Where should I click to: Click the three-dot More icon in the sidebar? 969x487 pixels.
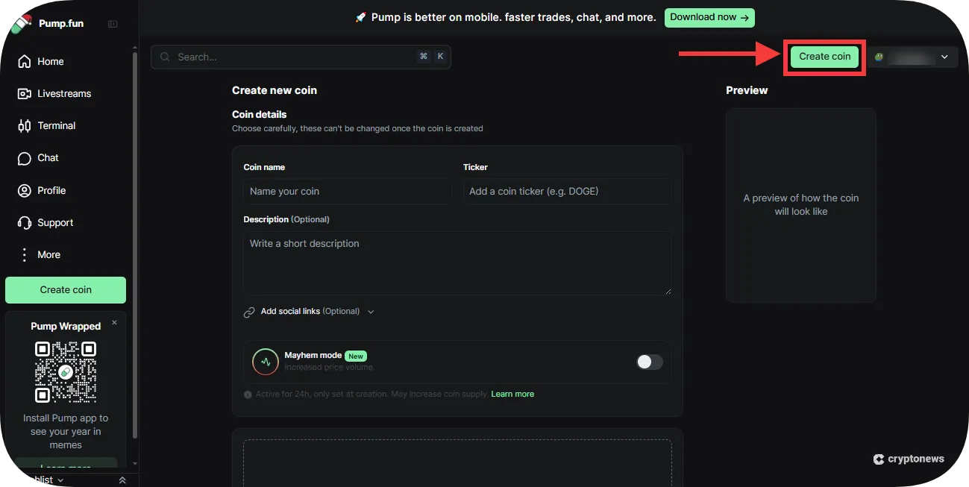25,254
